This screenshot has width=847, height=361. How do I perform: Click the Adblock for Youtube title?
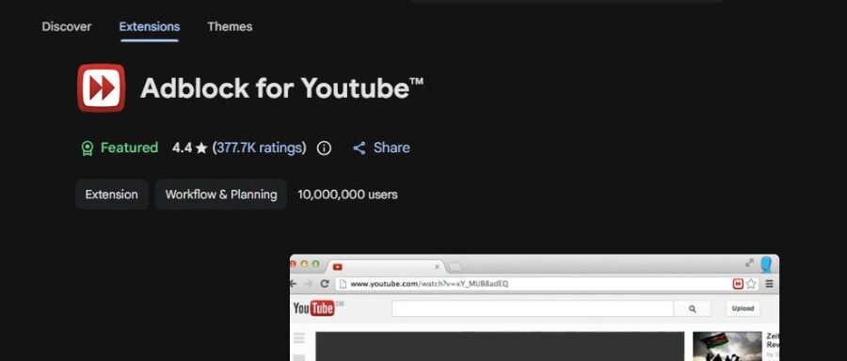coord(281,87)
